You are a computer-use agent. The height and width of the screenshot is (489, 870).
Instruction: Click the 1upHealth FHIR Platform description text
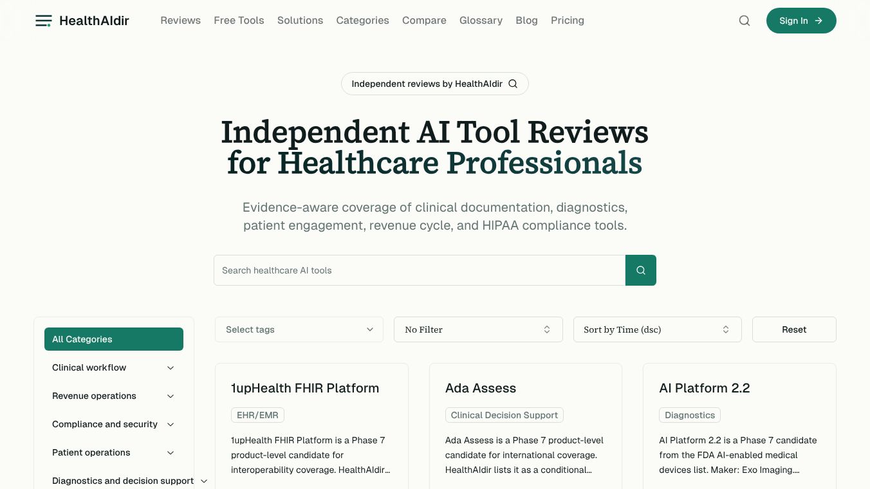tap(311, 455)
